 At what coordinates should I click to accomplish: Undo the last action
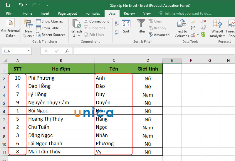tap(21, 5)
